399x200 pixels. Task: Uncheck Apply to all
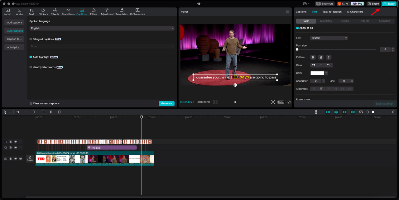[x=297, y=28]
